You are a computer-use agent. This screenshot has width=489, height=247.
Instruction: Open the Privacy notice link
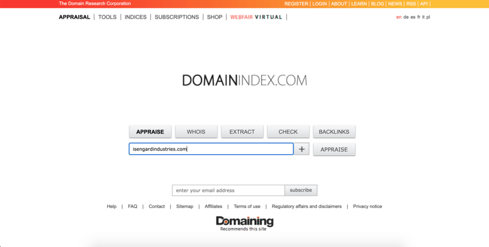(367, 206)
